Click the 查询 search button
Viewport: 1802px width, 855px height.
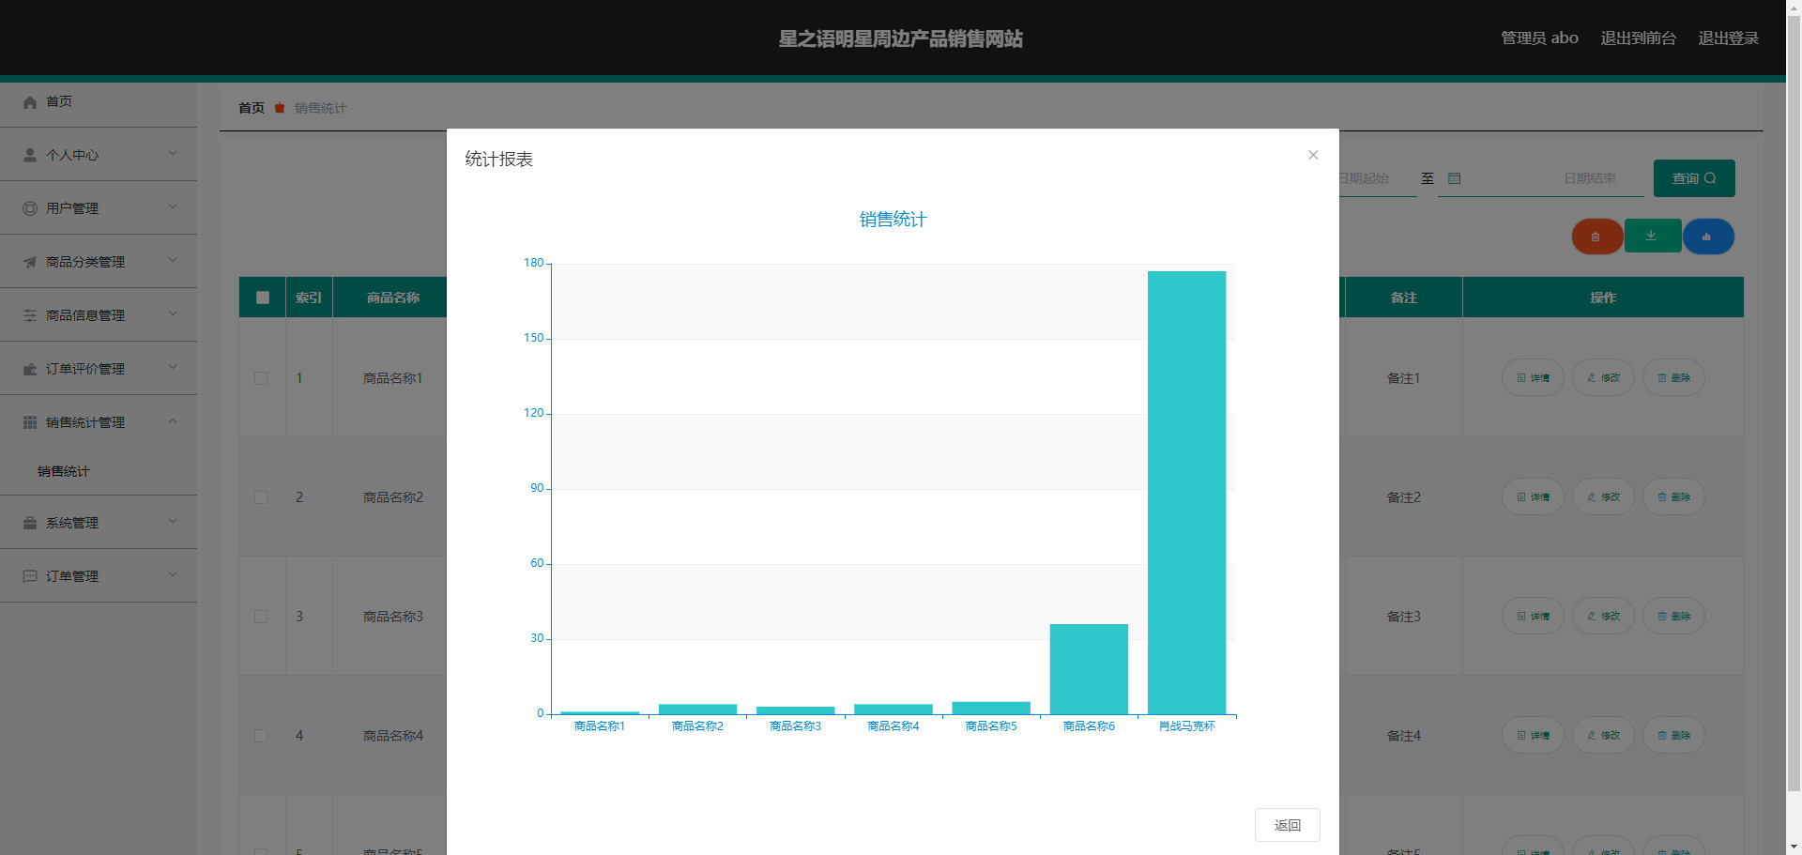pos(1694,178)
